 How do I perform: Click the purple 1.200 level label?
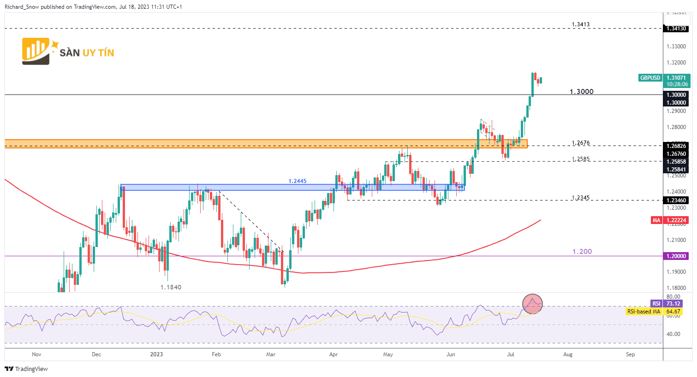pos(582,252)
